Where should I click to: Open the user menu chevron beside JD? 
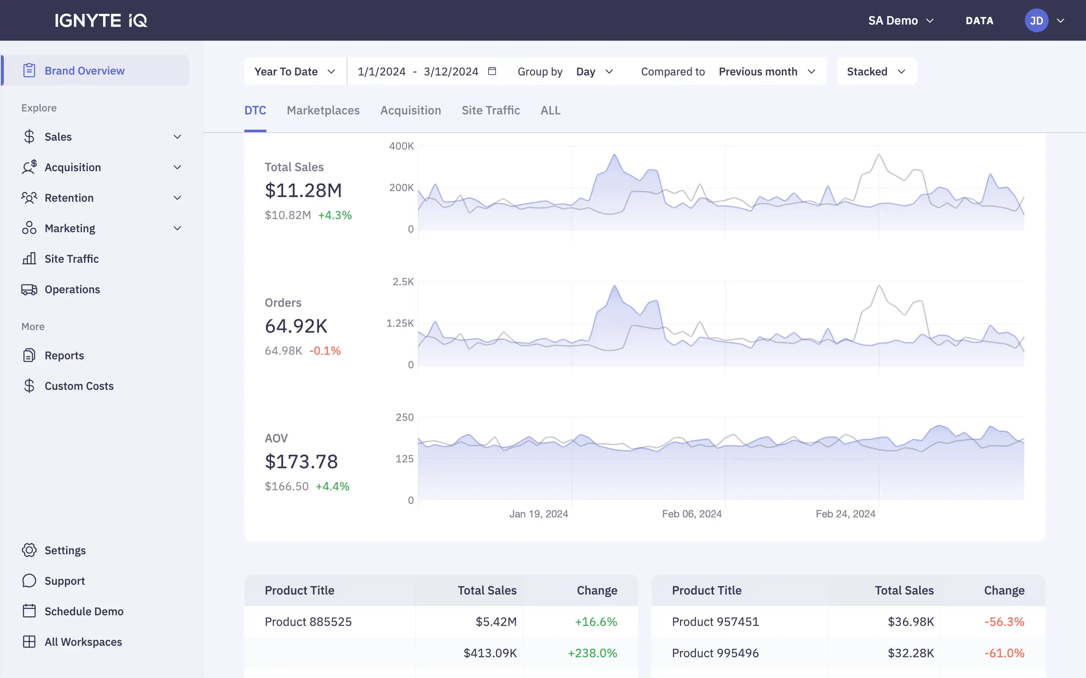(x=1061, y=21)
